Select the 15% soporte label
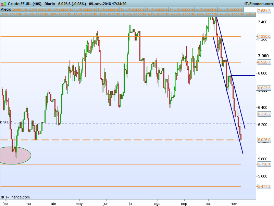Screen dimensions: 274x206 (x=157, y=10)
